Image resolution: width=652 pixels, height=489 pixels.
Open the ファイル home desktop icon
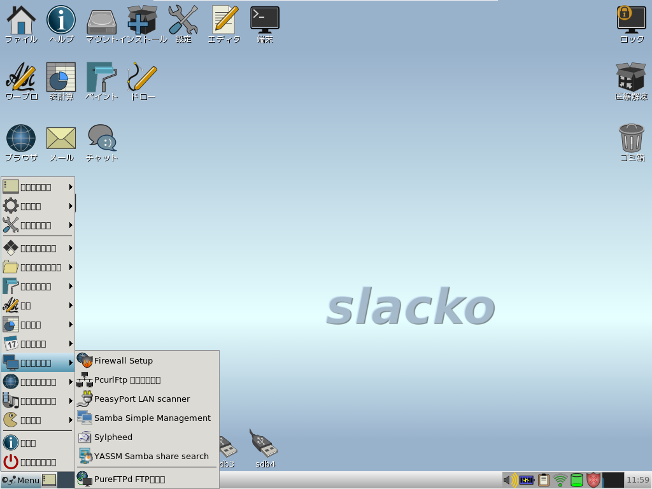(21, 24)
